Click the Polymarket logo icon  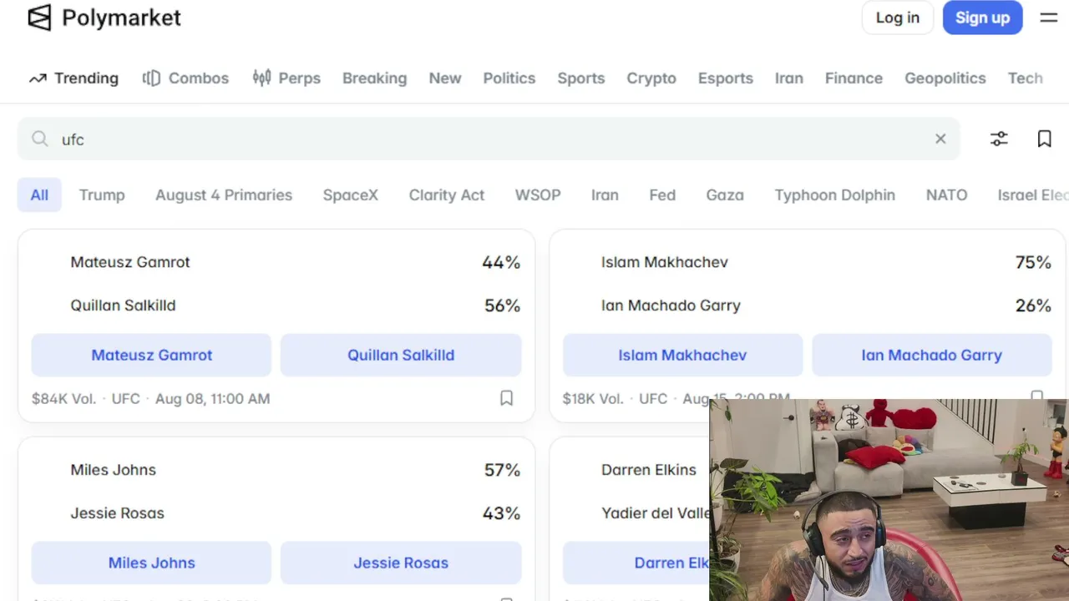coord(39,18)
